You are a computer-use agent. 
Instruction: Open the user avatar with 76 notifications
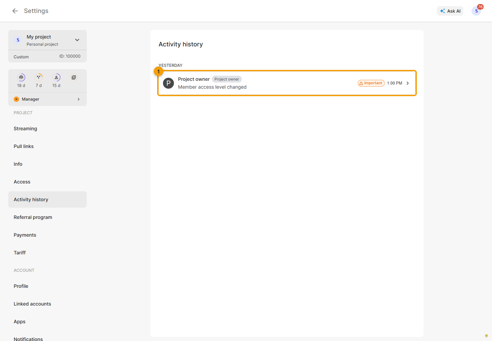tap(476, 11)
